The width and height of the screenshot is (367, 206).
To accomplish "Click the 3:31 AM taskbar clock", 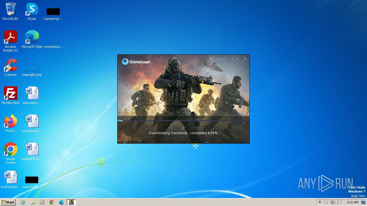I will 352,202.
